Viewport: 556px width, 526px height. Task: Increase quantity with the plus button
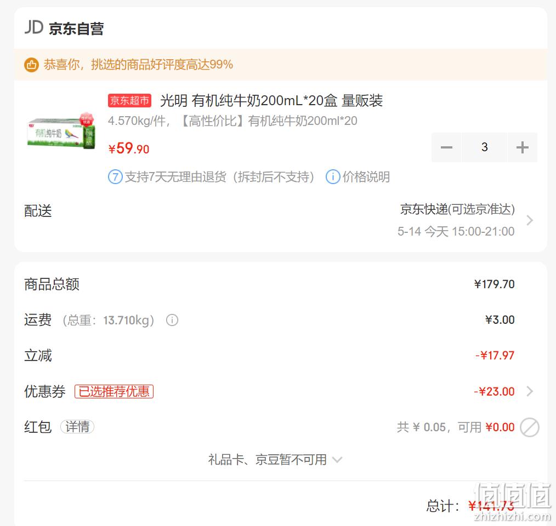(523, 147)
